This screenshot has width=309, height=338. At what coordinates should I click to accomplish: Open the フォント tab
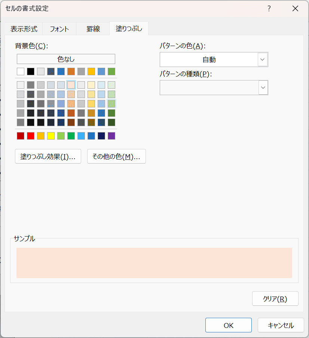pyautogui.click(x=59, y=29)
